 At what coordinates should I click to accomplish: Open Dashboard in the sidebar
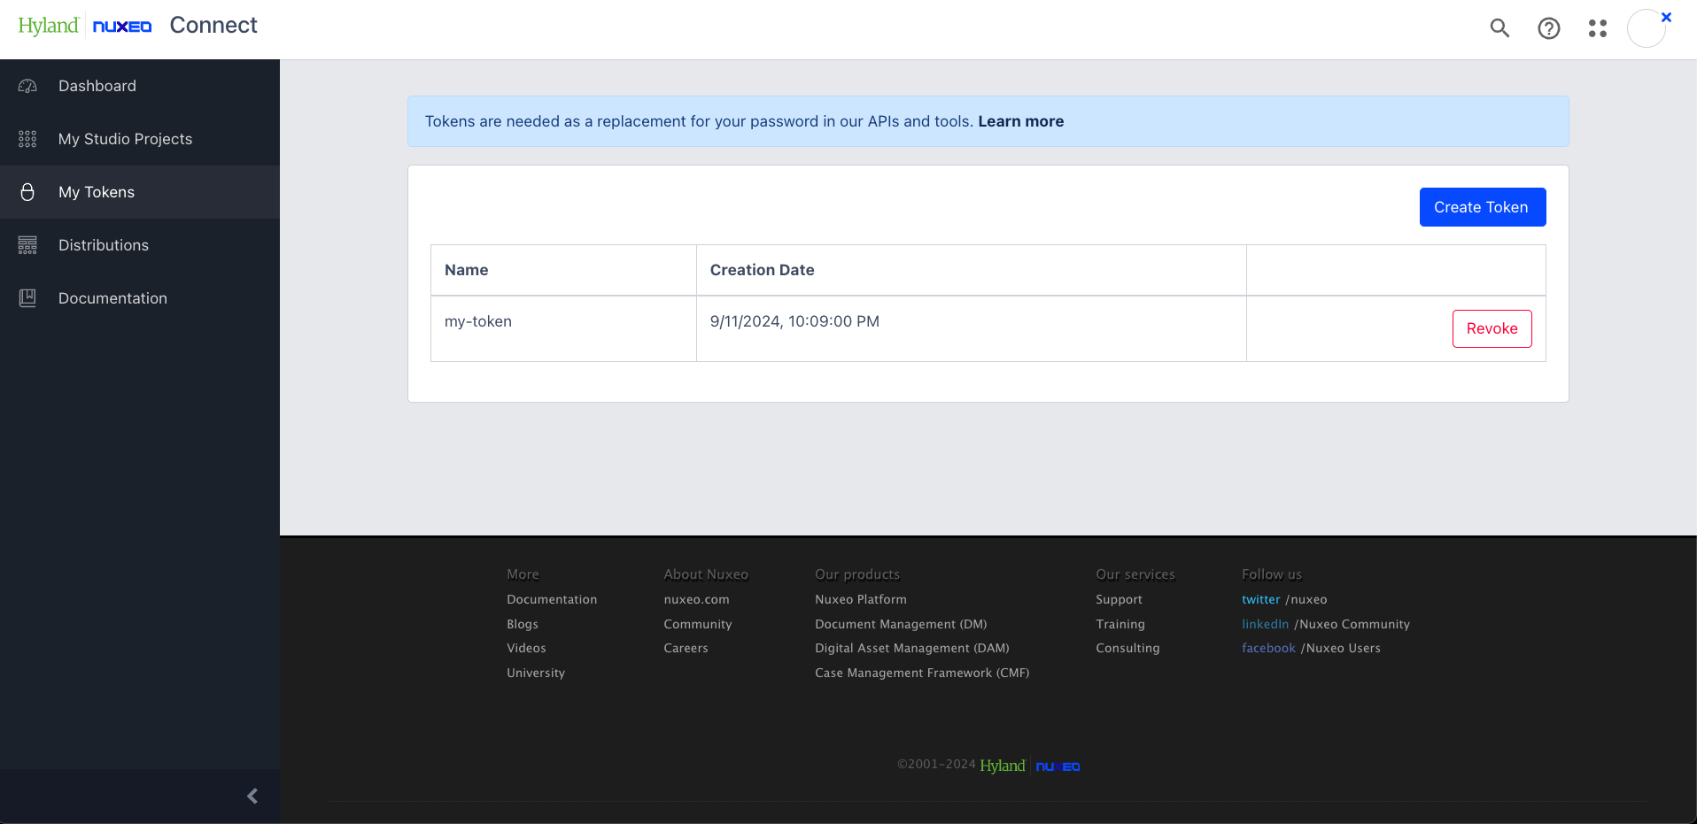140,86
